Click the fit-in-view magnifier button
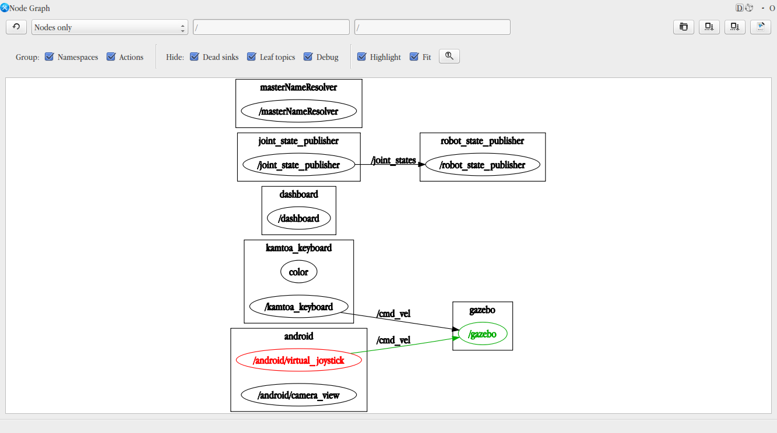Viewport: 777px width, 433px height. point(449,56)
